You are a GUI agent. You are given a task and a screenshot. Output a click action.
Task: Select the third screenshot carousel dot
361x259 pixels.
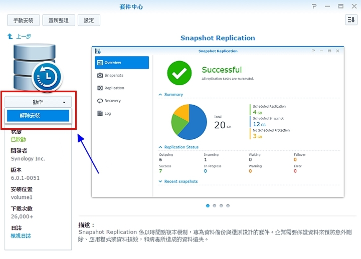click(x=221, y=205)
